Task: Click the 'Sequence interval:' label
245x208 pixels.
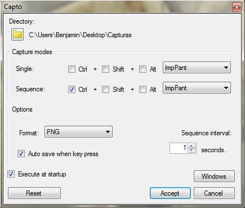Action: coord(206,133)
